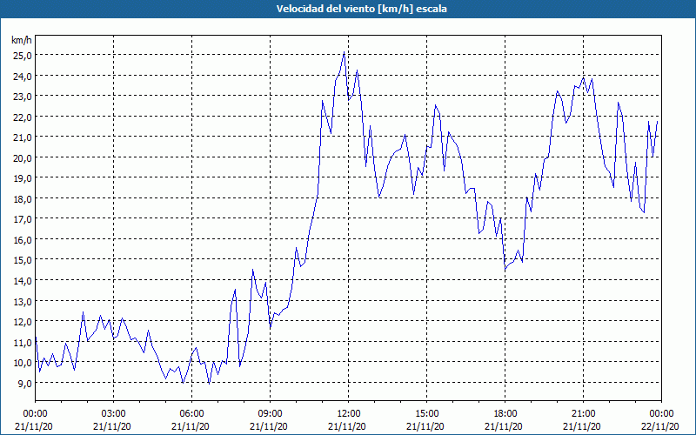Click the 23,0 y-axis label

(22, 97)
